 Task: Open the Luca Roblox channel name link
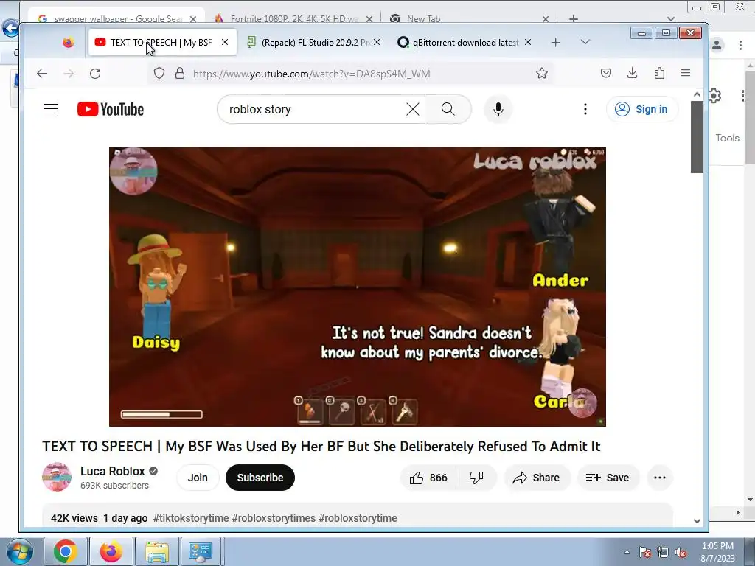113,471
